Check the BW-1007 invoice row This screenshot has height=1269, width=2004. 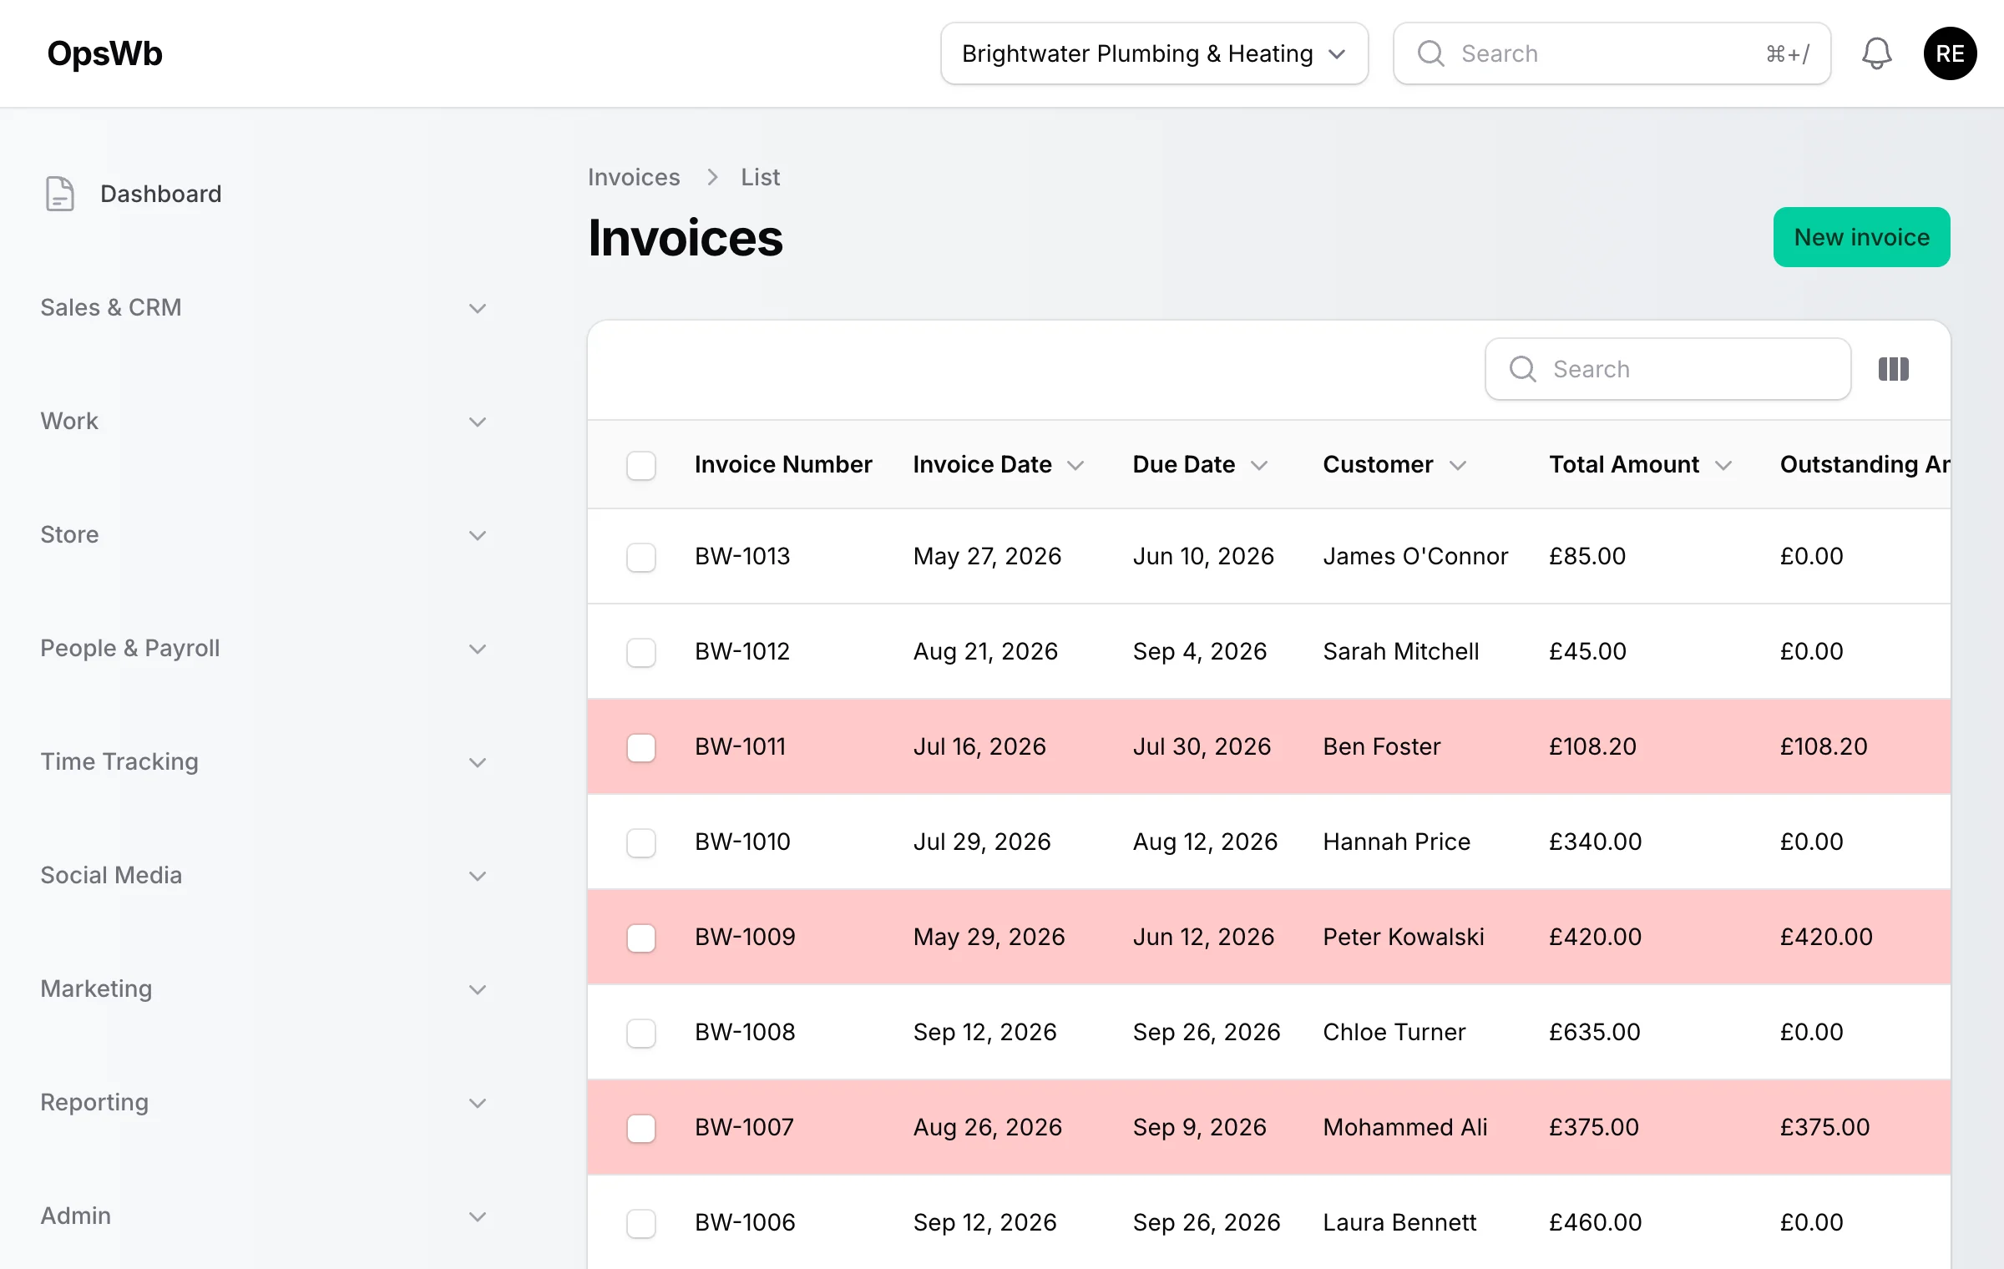[641, 1128]
